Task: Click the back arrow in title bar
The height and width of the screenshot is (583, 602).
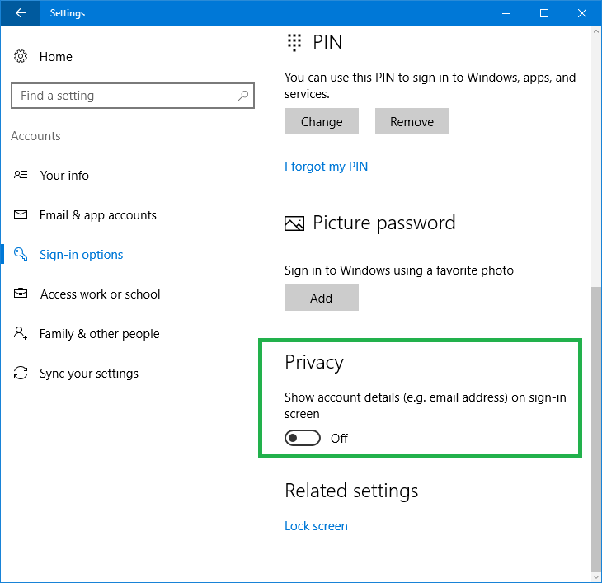Action: point(21,13)
